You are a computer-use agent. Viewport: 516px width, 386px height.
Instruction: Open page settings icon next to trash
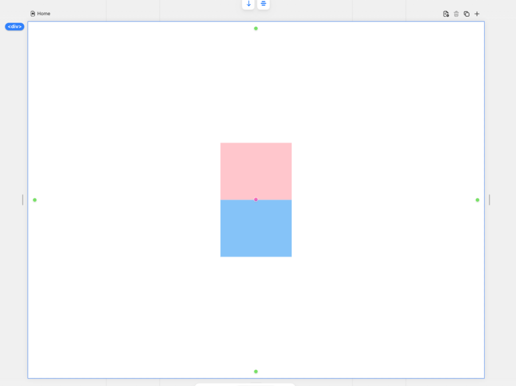click(x=446, y=14)
